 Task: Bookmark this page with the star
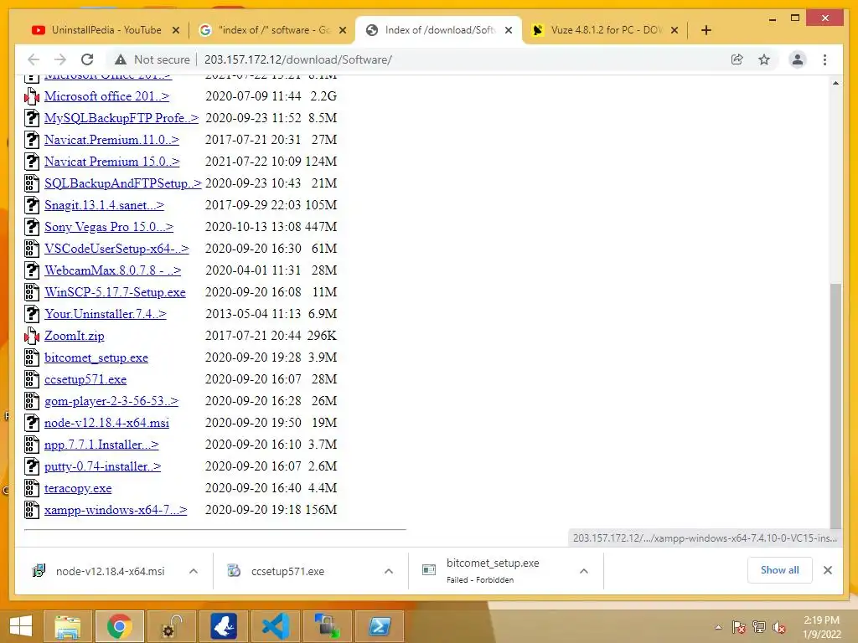pos(764,59)
